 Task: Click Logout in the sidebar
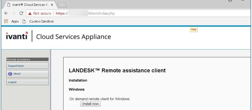pyautogui.click(x=28, y=82)
